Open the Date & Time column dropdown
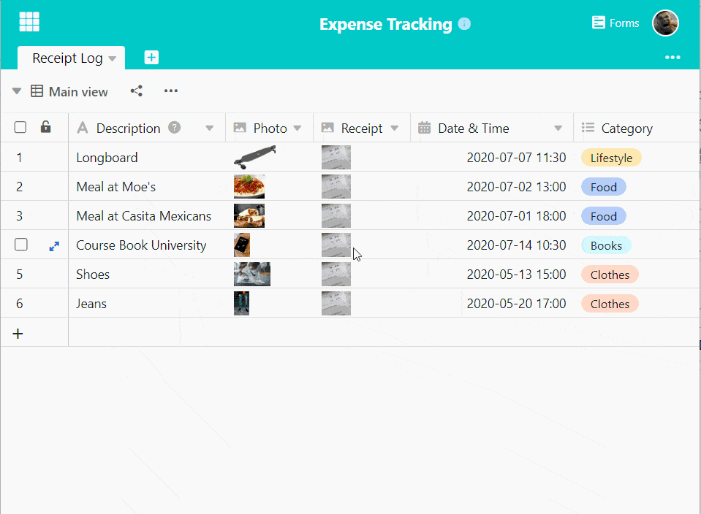This screenshot has width=701, height=514. point(558,128)
